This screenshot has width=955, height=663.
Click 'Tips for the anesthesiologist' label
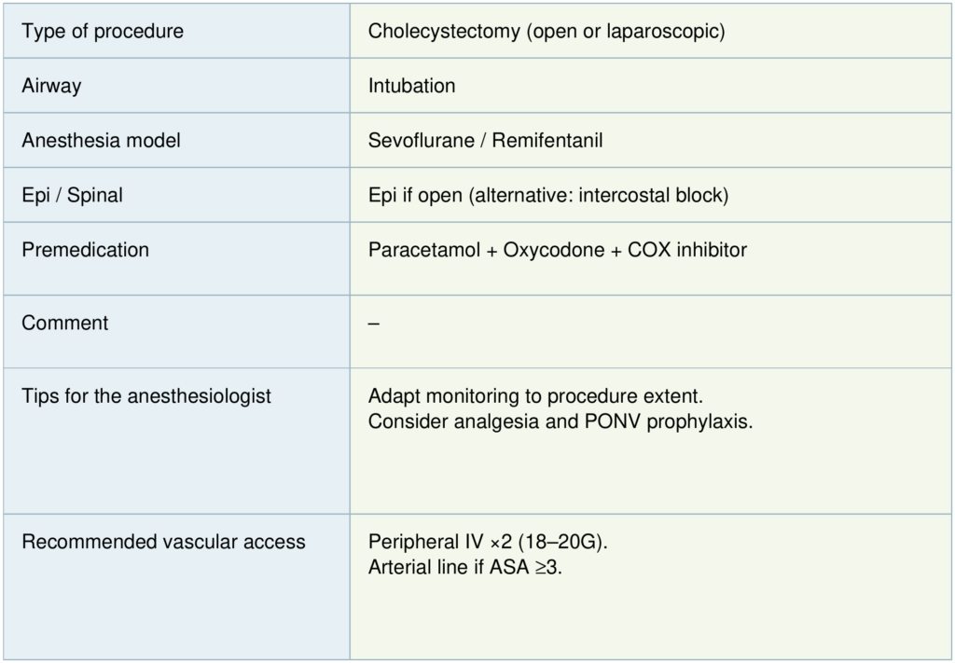(x=146, y=395)
